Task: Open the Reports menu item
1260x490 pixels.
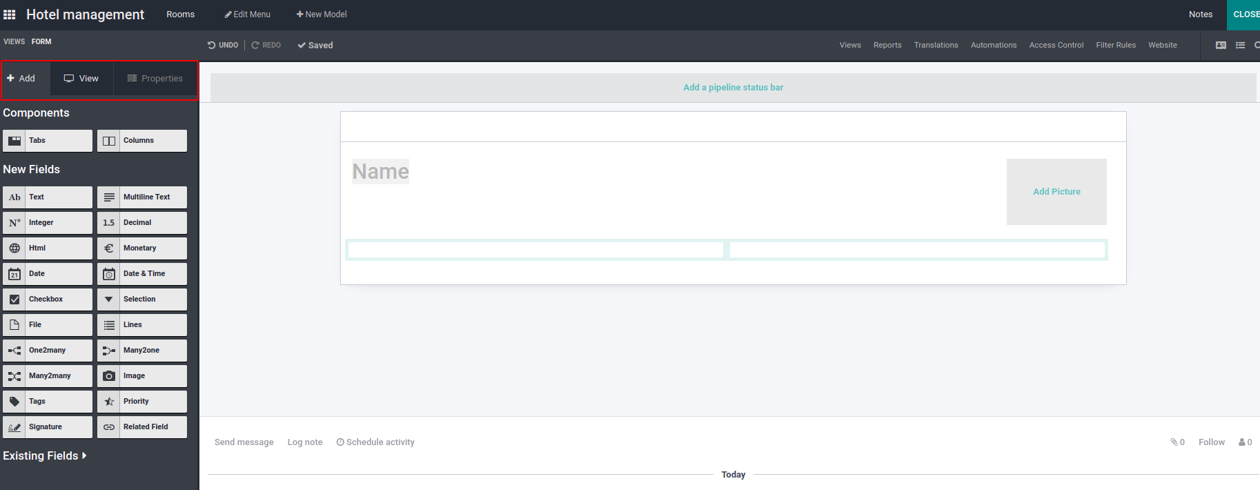Action: point(887,46)
